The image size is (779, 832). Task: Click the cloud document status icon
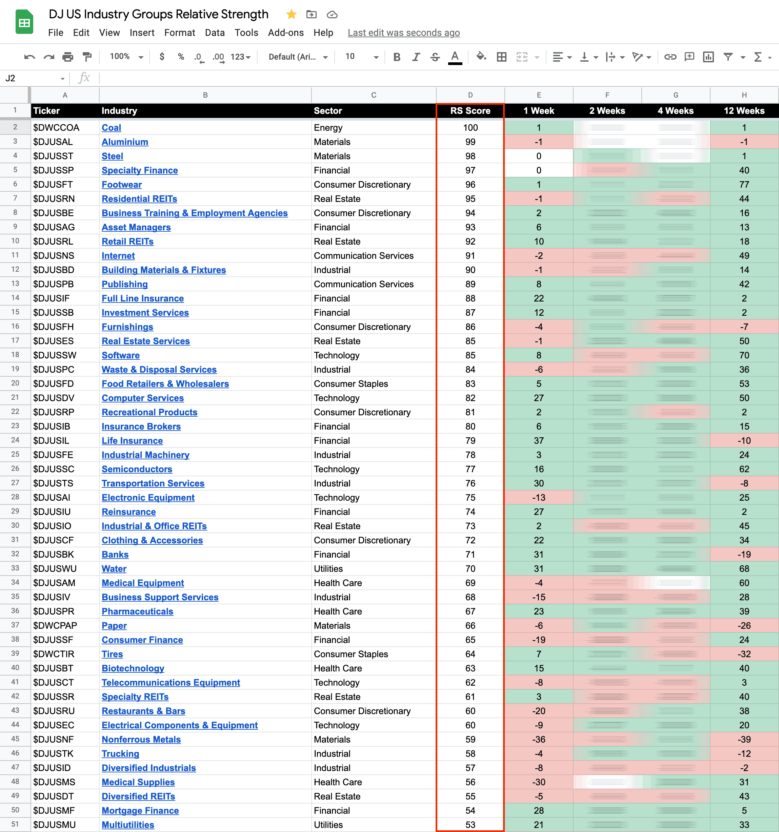[332, 15]
